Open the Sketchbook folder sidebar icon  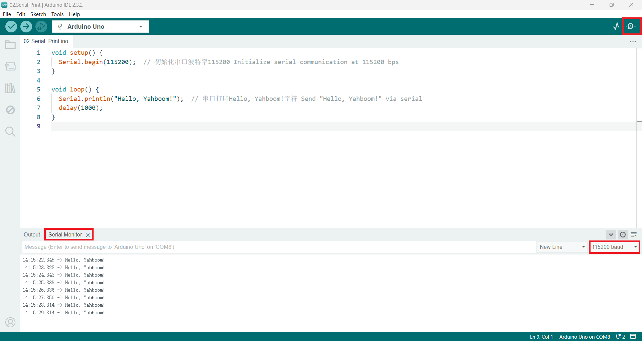(10, 45)
